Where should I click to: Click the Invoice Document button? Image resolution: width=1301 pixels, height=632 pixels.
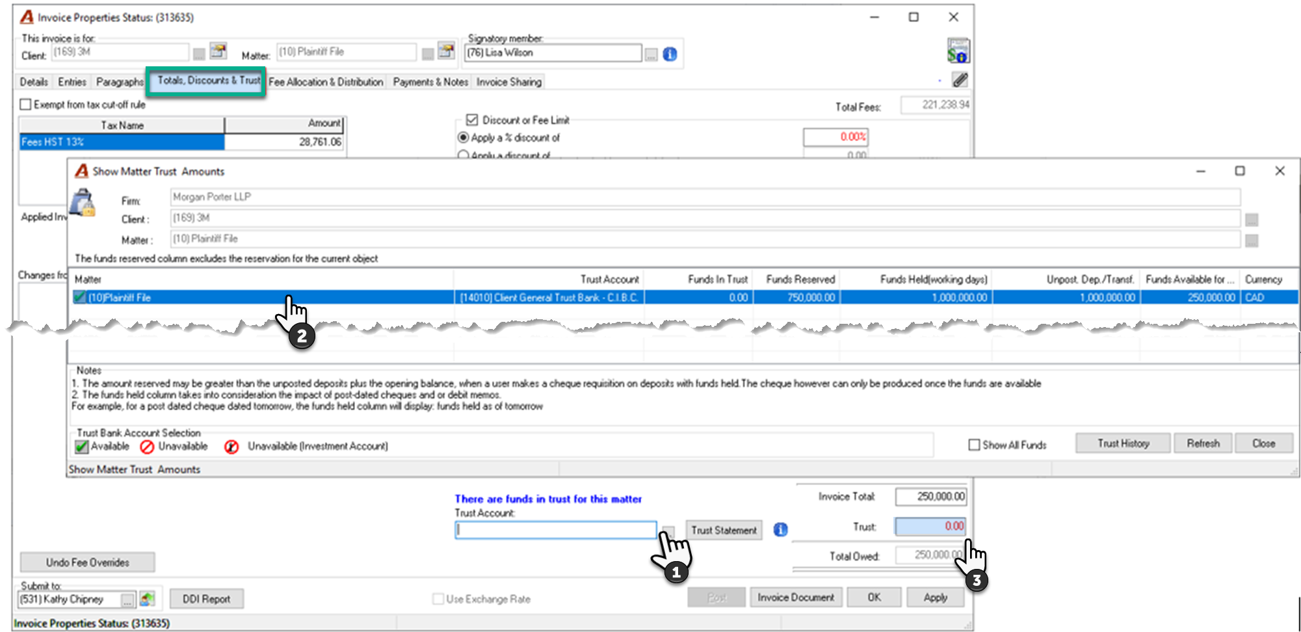(x=796, y=597)
